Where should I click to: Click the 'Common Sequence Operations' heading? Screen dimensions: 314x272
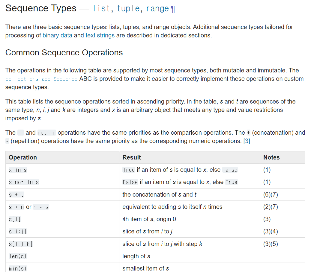[64, 53]
